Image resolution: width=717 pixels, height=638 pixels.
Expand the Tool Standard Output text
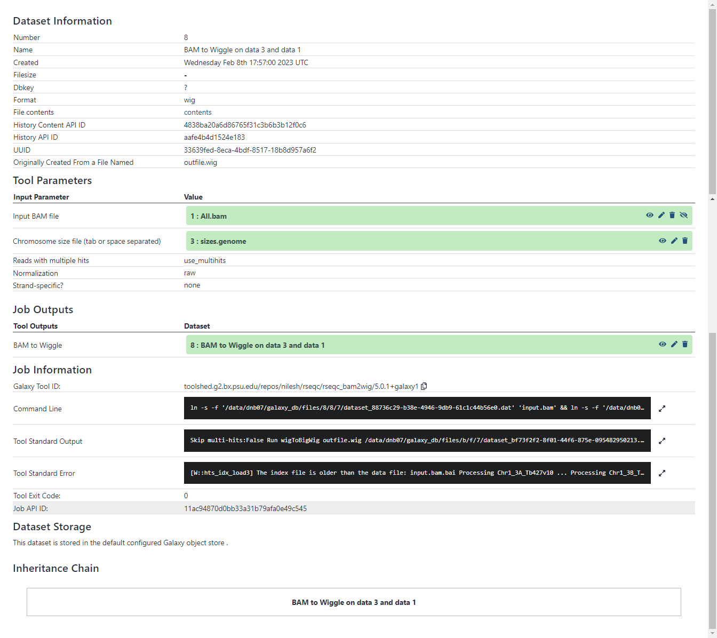tap(662, 441)
